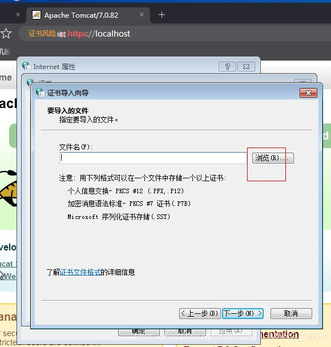
Task: Click the certificate risk (证书风险) warning
Action: [42, 34]
